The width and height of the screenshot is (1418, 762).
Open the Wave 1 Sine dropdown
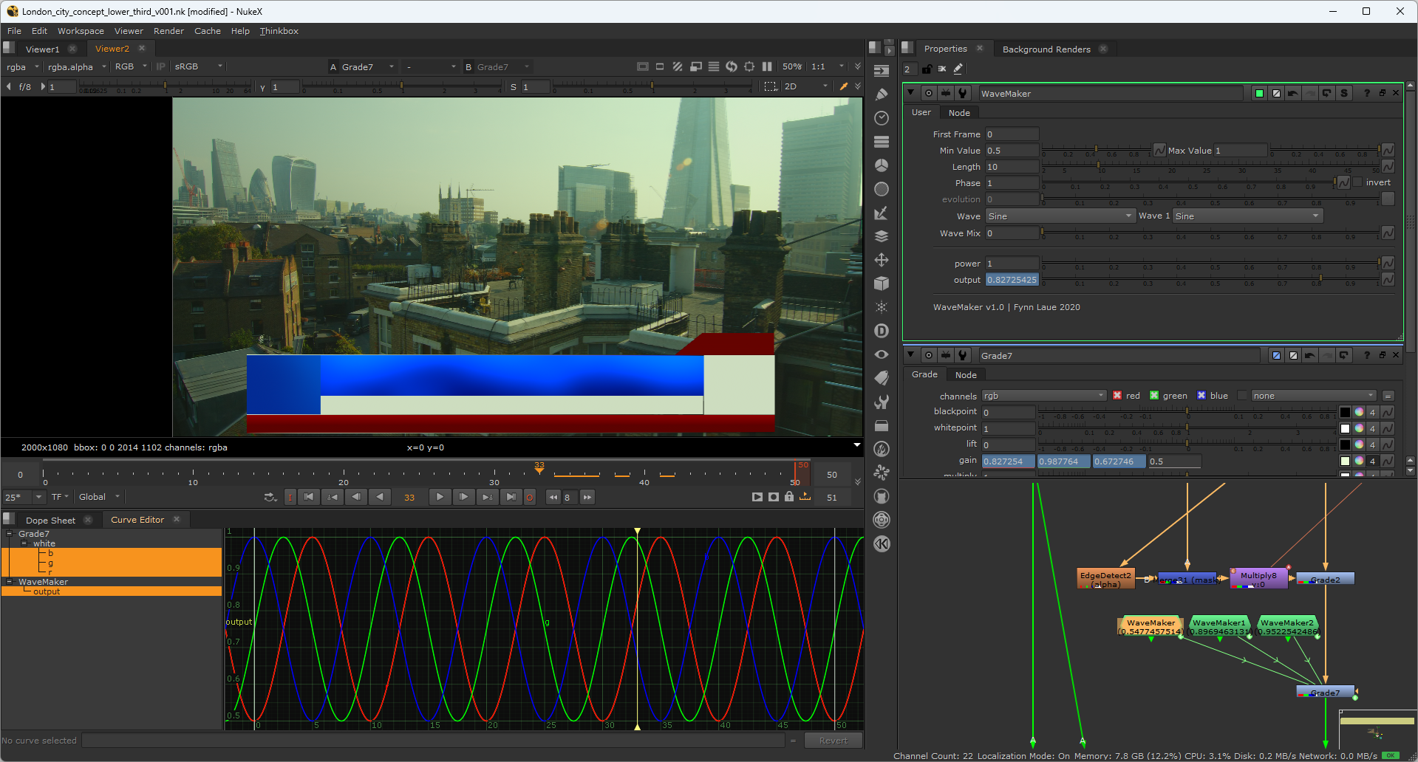[x=1247, y=216]
